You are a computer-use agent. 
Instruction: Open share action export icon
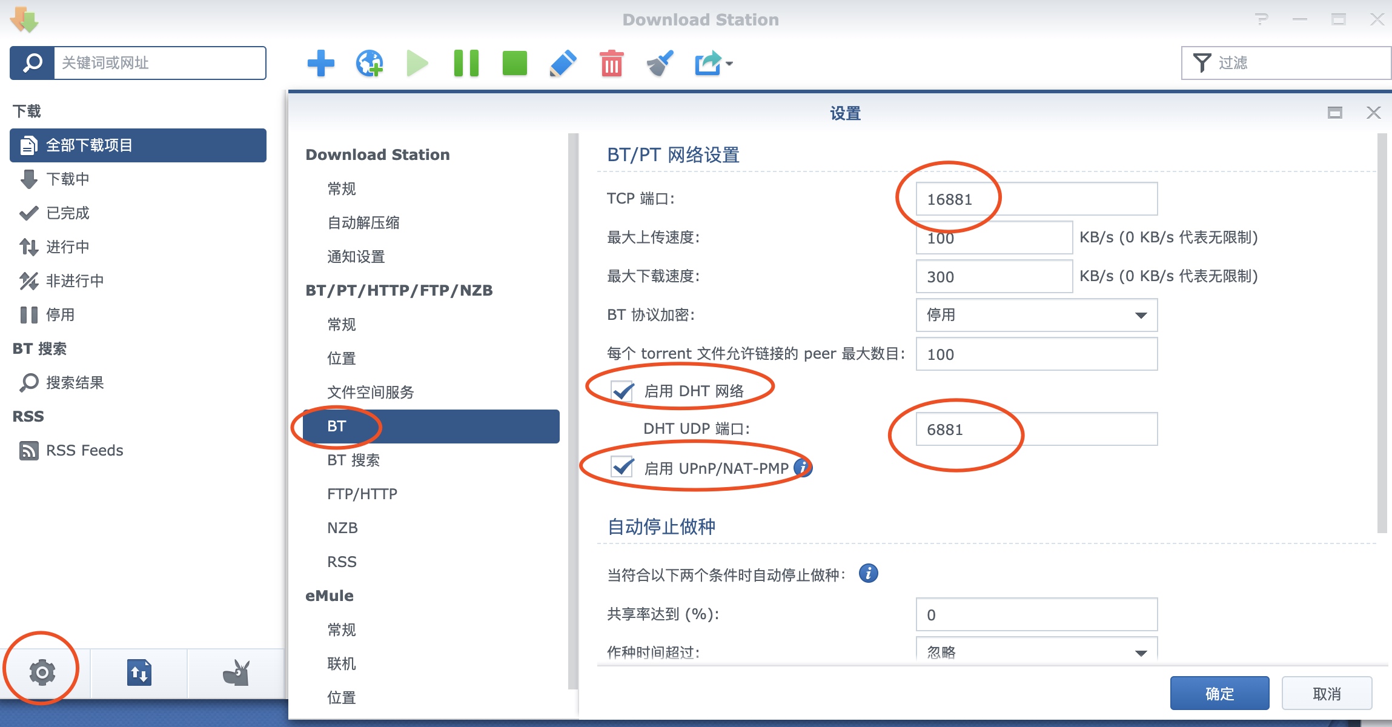tap(708, 63)
